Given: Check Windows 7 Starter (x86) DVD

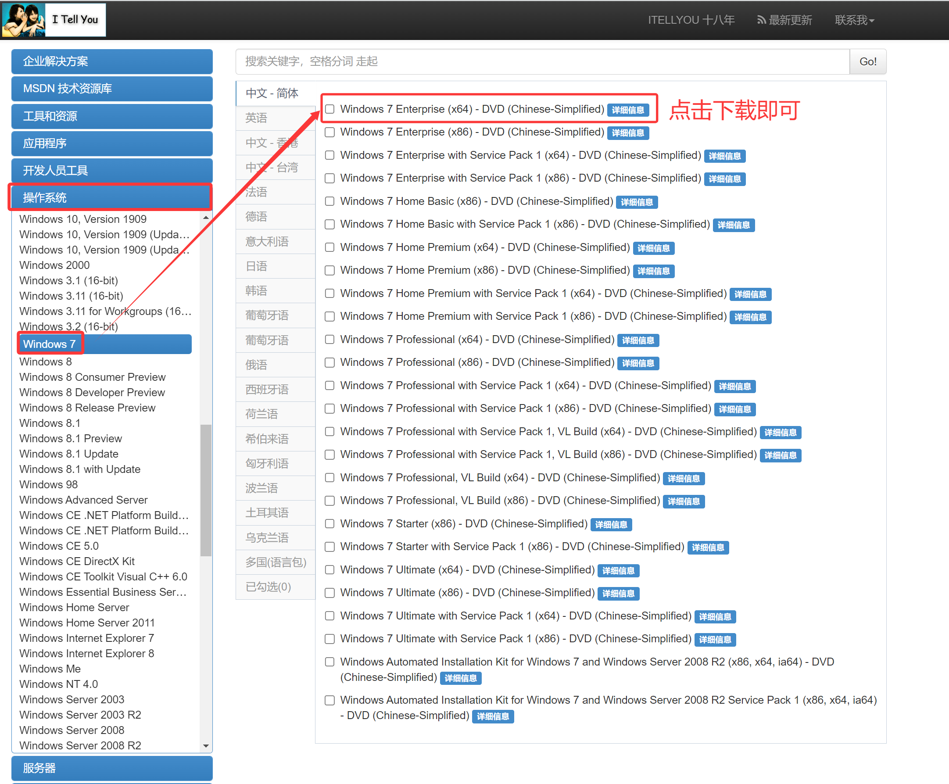Looking at the screenshot, I should tap(330, 524).
